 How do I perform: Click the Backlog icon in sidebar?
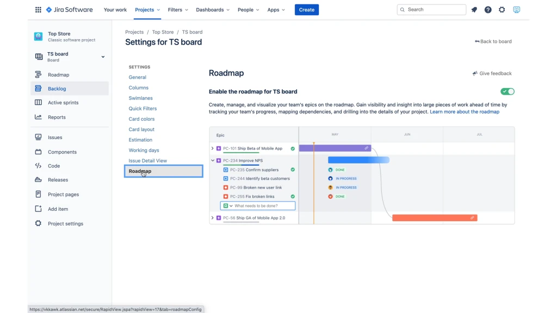[38, 89]
